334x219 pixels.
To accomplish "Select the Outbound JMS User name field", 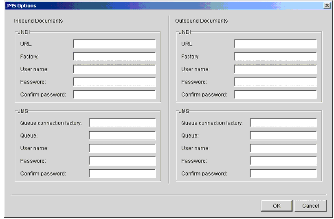I will click(x=283, y=148).
